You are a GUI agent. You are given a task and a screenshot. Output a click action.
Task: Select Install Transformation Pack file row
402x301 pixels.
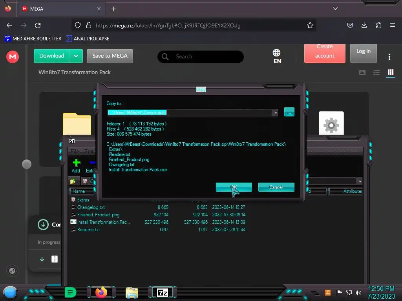(x=158, y=222)
